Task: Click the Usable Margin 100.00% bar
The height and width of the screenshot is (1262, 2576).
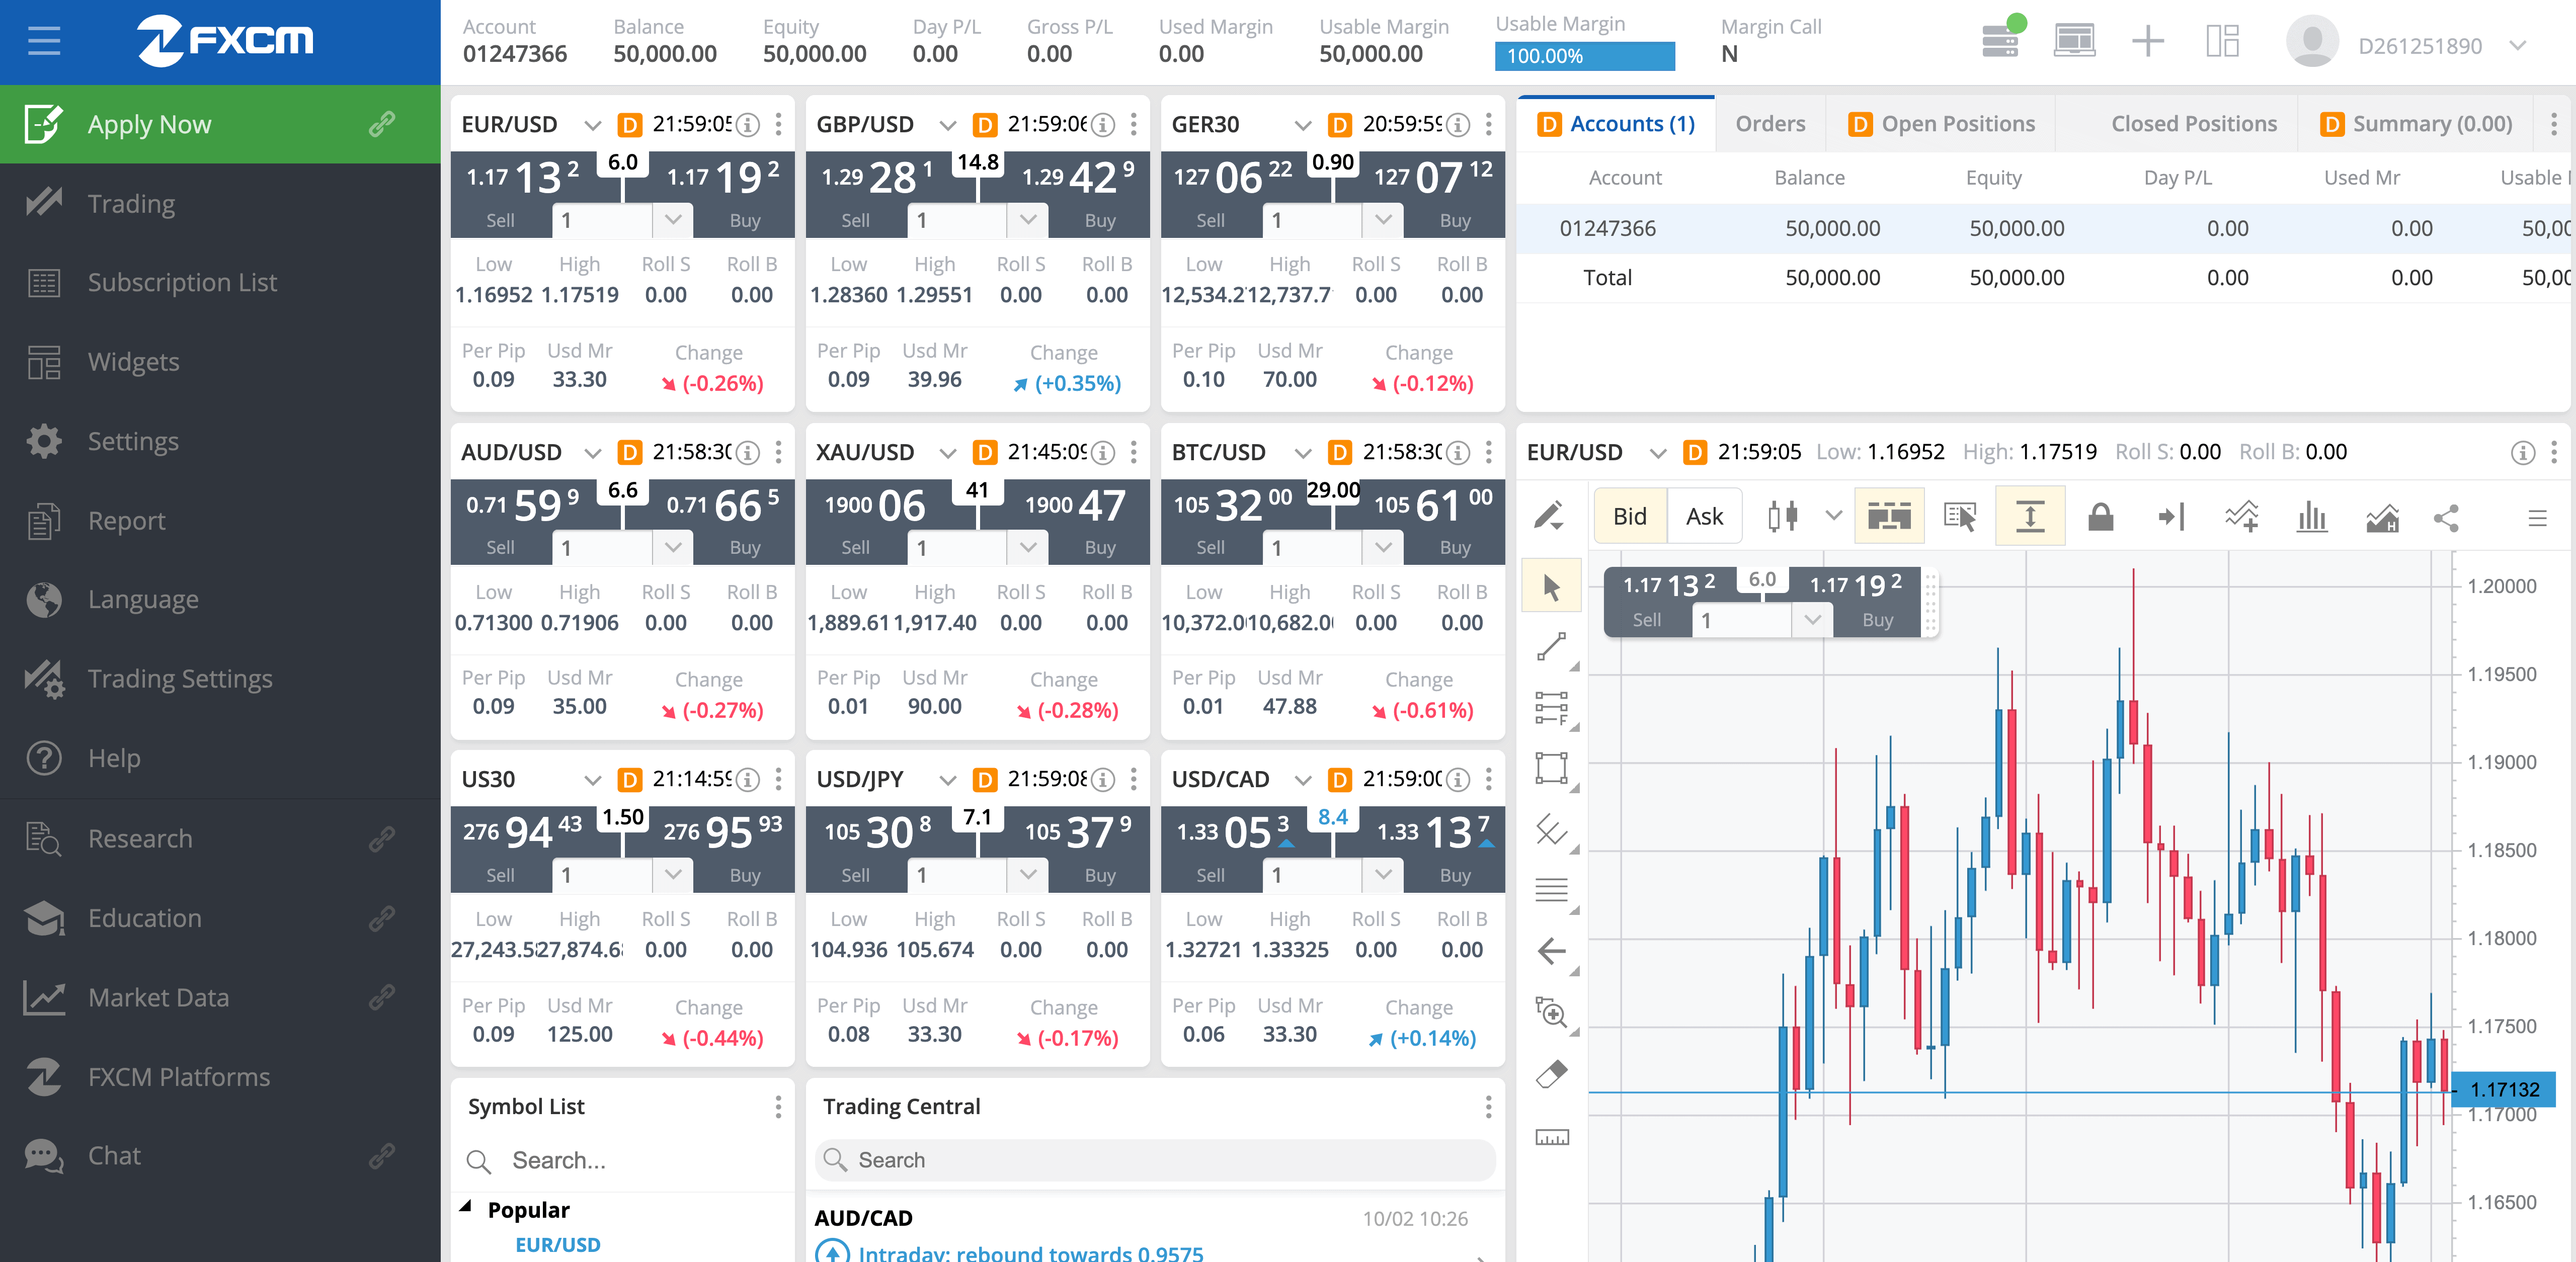Action: click(1584, 56)
